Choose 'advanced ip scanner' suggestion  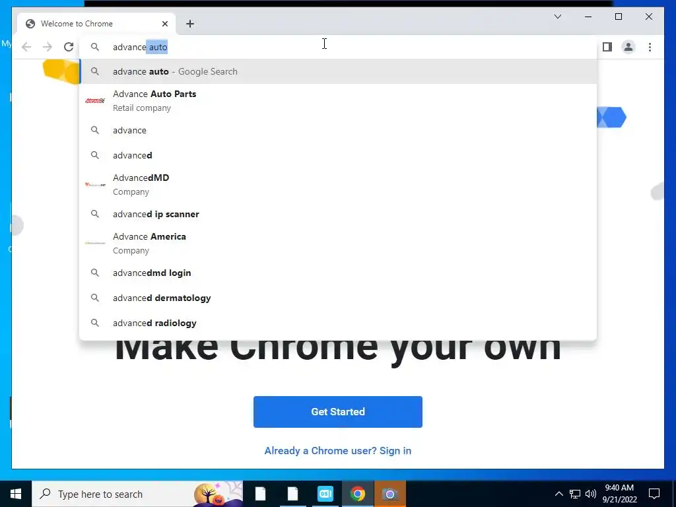coord(339,214)
